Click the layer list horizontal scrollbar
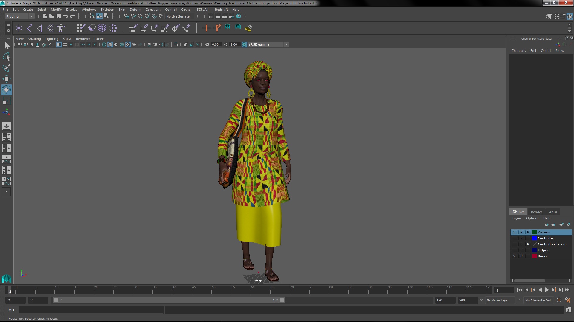The image size is (574, 322). click(529, 281)
